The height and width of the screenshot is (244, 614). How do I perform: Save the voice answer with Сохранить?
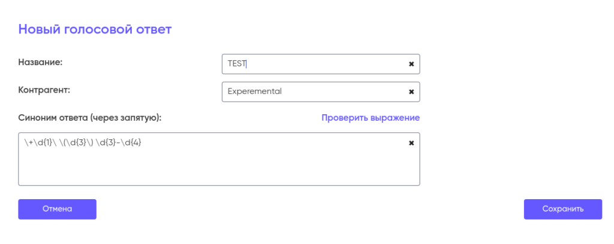point(562,209)
